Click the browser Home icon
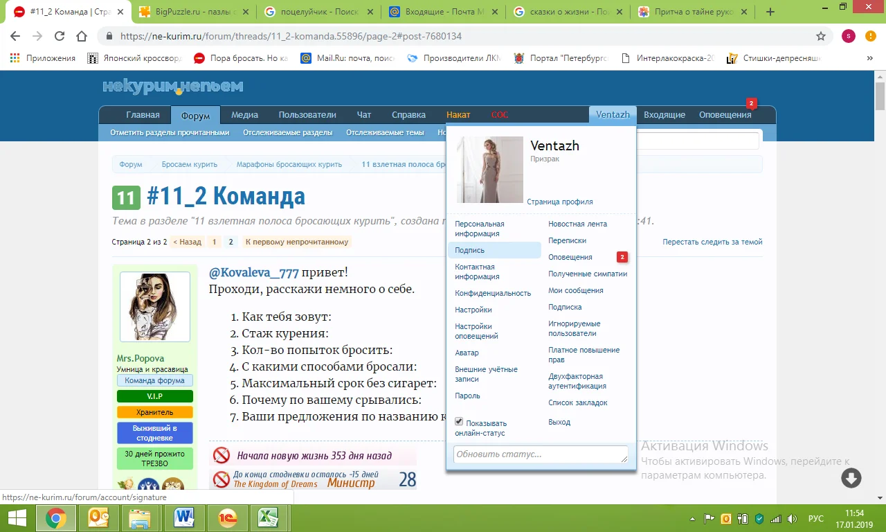The height and width of the screenshot is (532, 886). [x=82, y=36]
